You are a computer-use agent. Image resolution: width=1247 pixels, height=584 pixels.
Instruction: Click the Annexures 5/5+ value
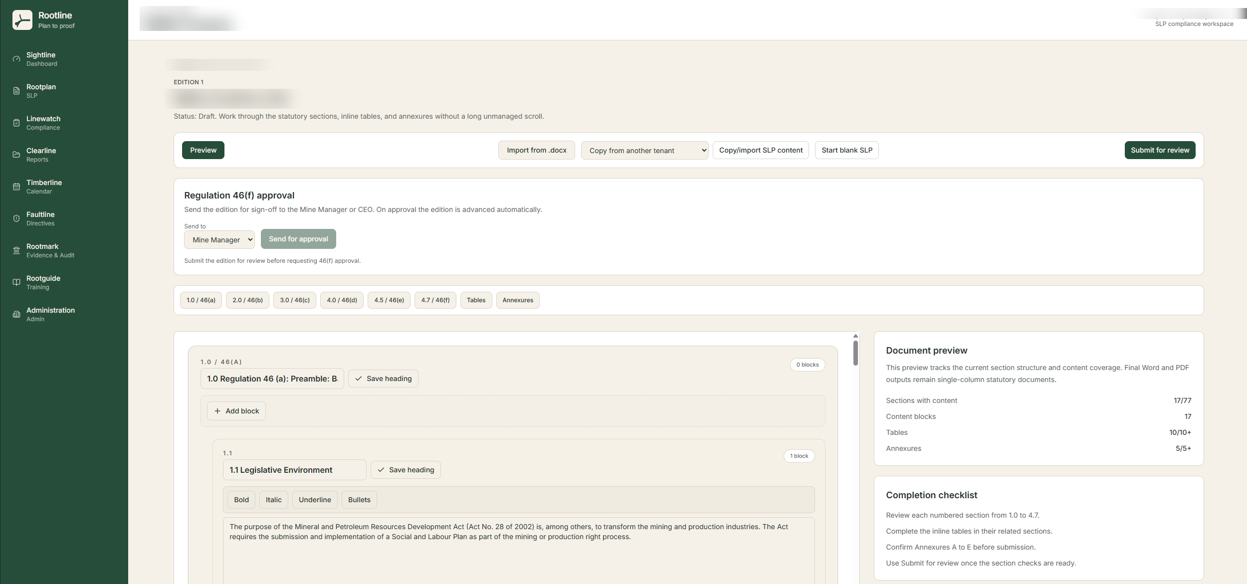click(x=1183, y=448)
